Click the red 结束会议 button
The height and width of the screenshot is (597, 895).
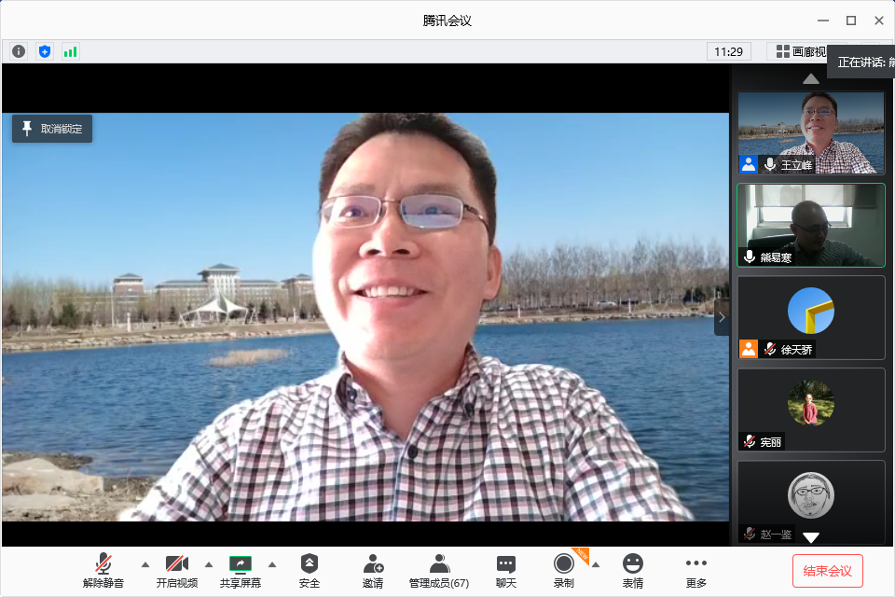pos(827,570)
